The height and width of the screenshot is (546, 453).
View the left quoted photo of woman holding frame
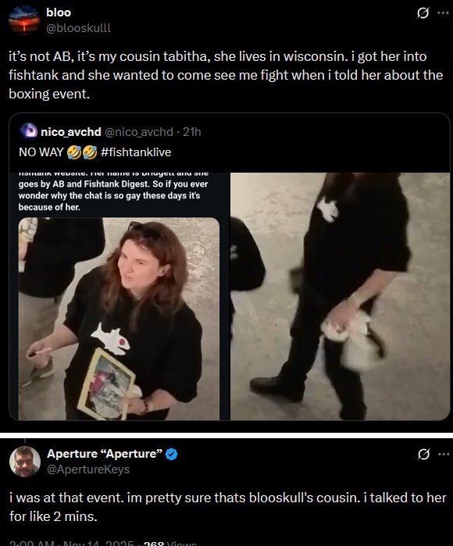tap(119, 296)
